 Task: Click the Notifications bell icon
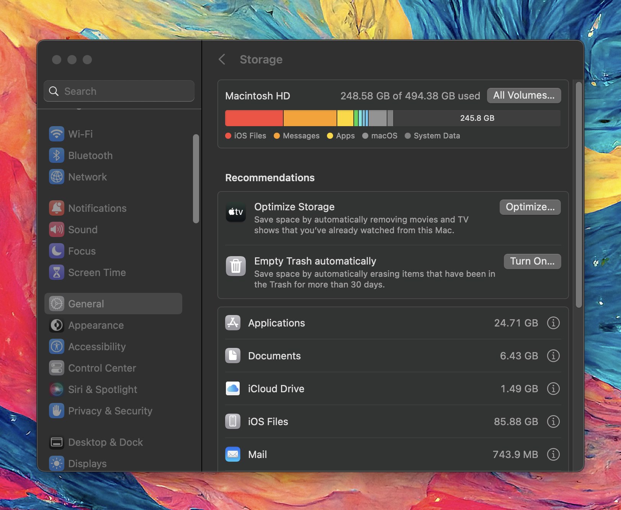pos(57,208)
